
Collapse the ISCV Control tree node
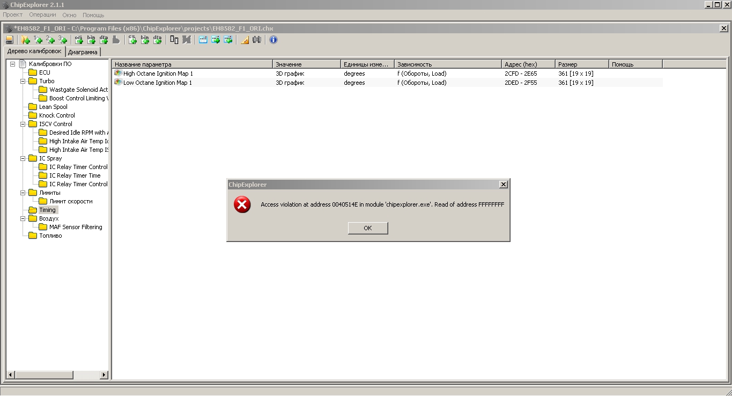(23, 124)
